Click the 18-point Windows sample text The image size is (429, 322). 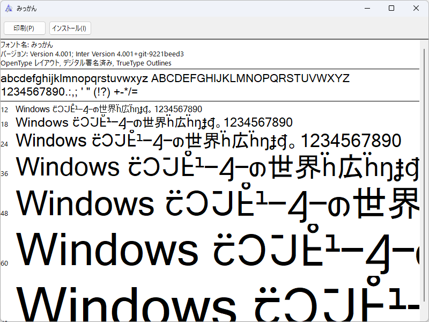point(154,122)
